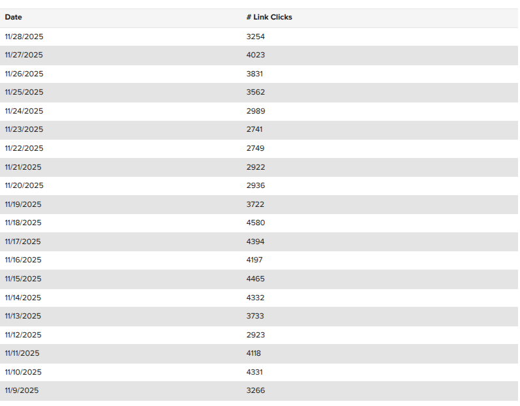Click the link clicks value 4118
This screenshot has height=406, width=520.
pos(254,353)
